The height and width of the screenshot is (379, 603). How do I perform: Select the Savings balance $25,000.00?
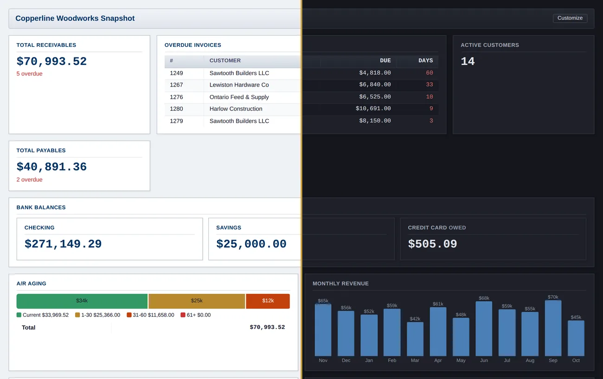tap(251, 244)
